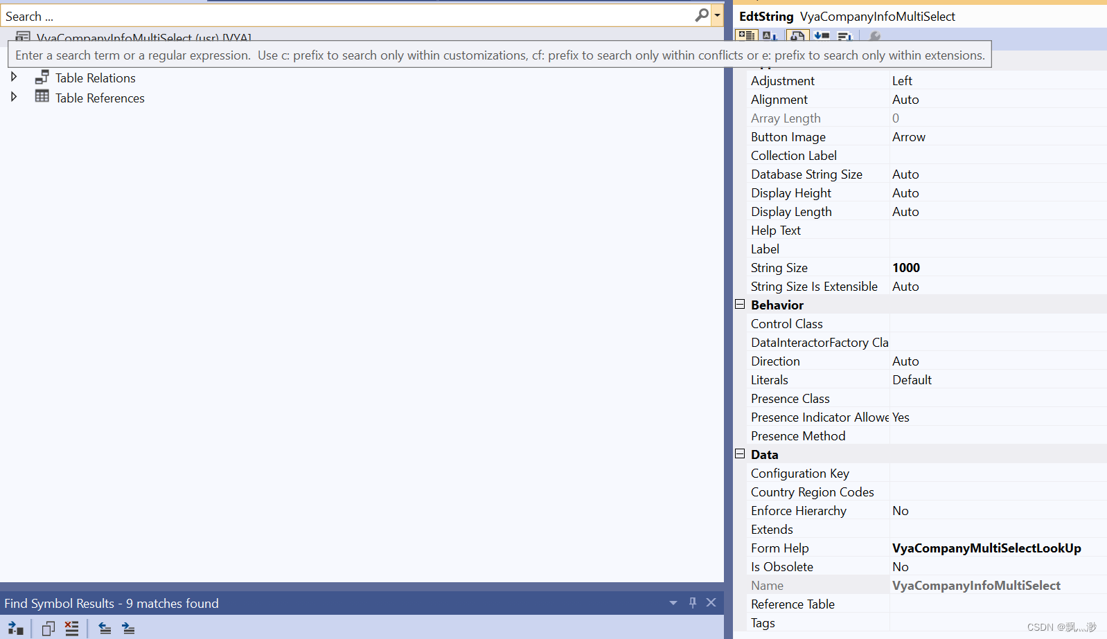This screenshot has height=639, width=1107.
Task: Click the Table Relations icon
Action: click(x=42, y=77)
